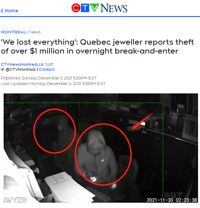Click the Last Updated date line
The image size is (200, 208).
[53, 84]
